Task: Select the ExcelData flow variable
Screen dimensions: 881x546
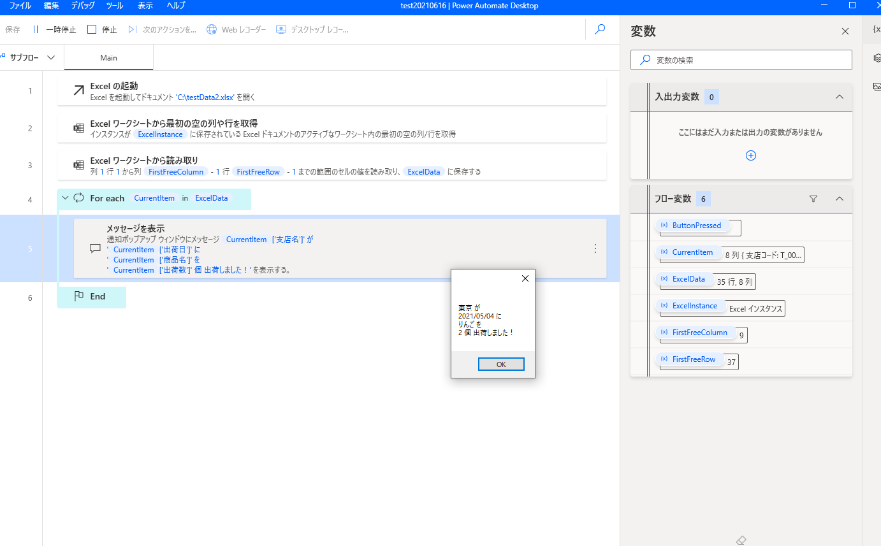Action: click(688, 279)
